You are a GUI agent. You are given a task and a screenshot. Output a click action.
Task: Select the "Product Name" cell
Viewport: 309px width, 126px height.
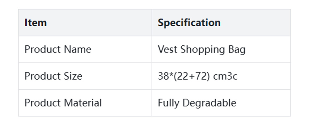click(x=58, y=49)
